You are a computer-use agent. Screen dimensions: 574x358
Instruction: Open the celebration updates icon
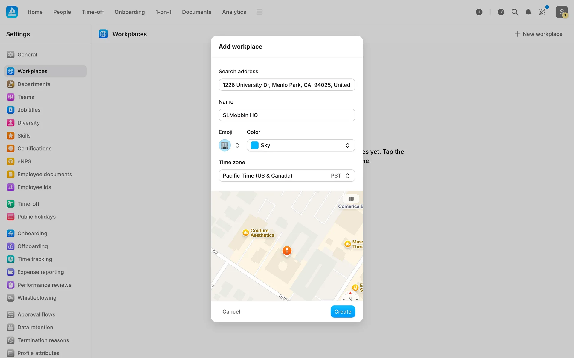click(x=542, y=12)
